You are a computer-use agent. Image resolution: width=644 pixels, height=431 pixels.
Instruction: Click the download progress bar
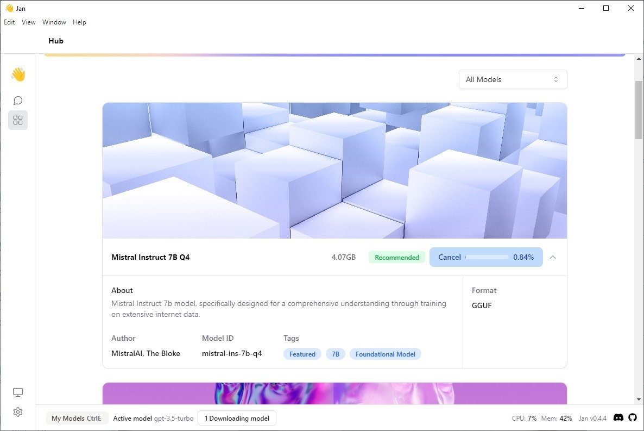487,258
